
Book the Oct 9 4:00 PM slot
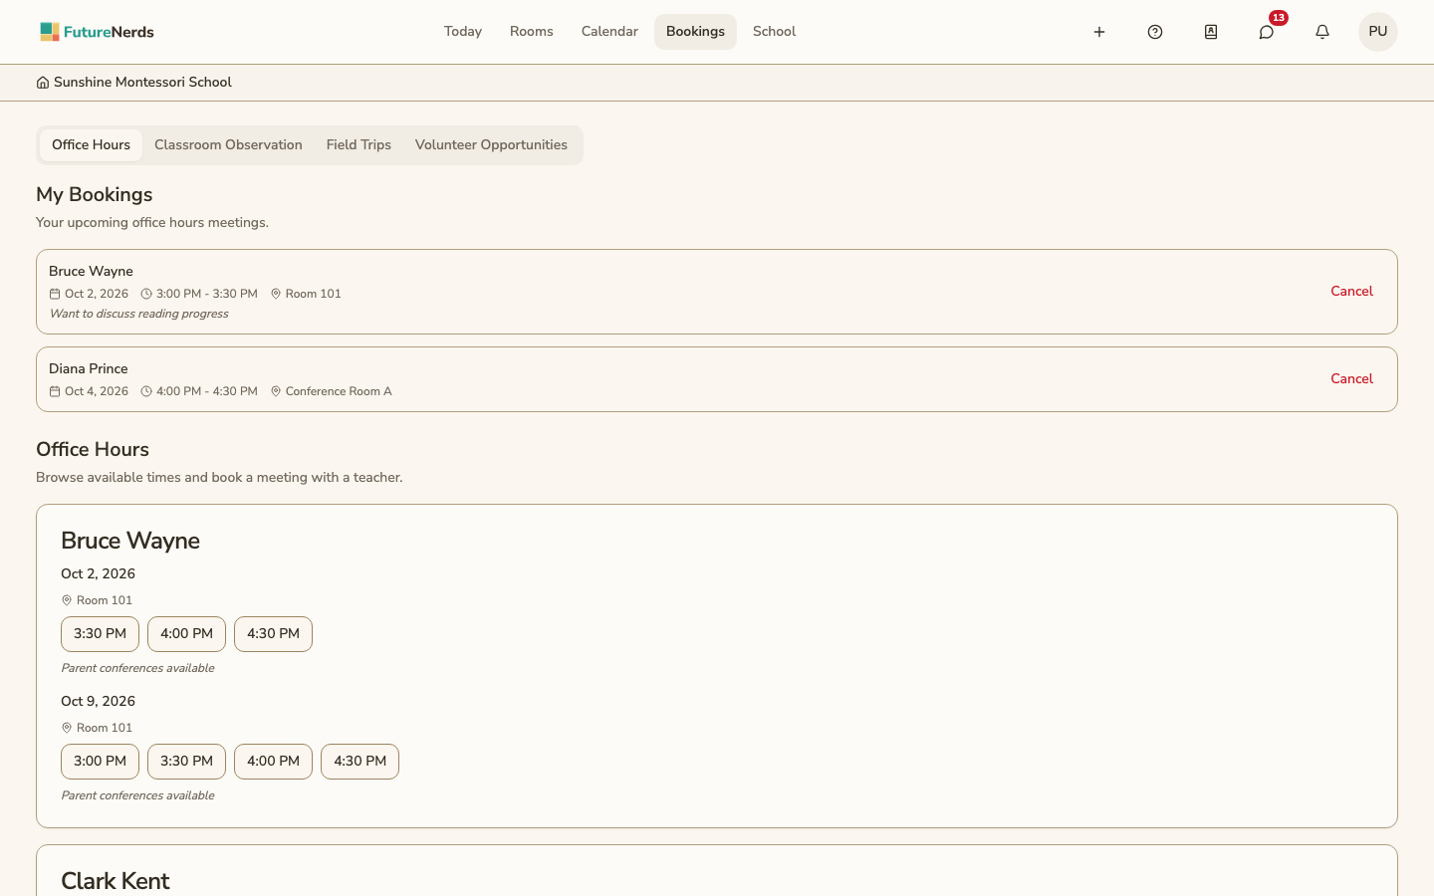tap(273, 762)
